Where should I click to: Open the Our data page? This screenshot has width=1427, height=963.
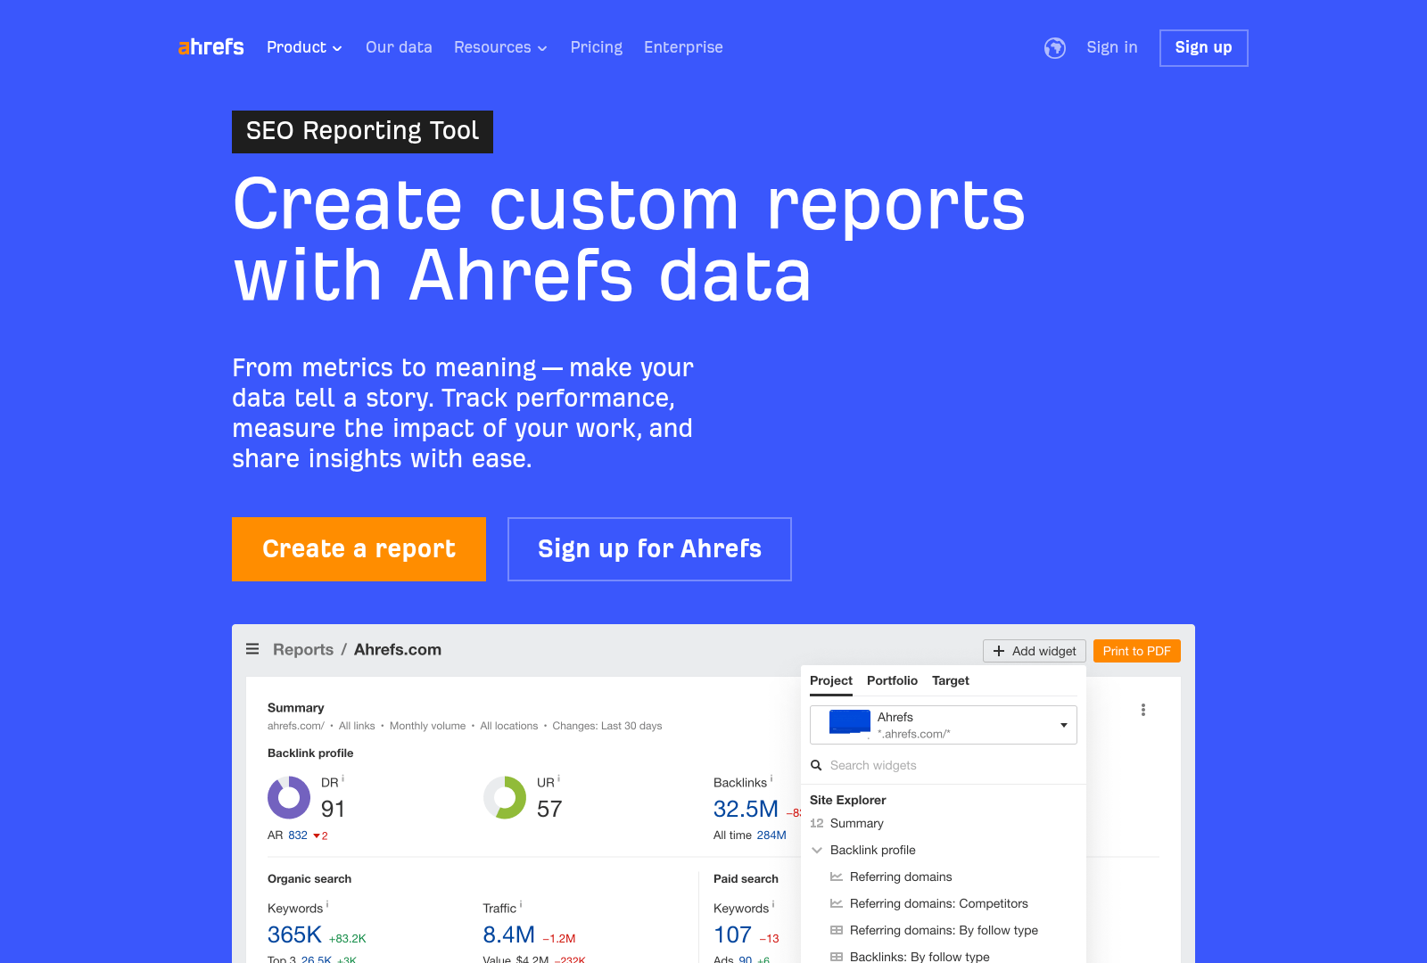(x=399, y=47)
